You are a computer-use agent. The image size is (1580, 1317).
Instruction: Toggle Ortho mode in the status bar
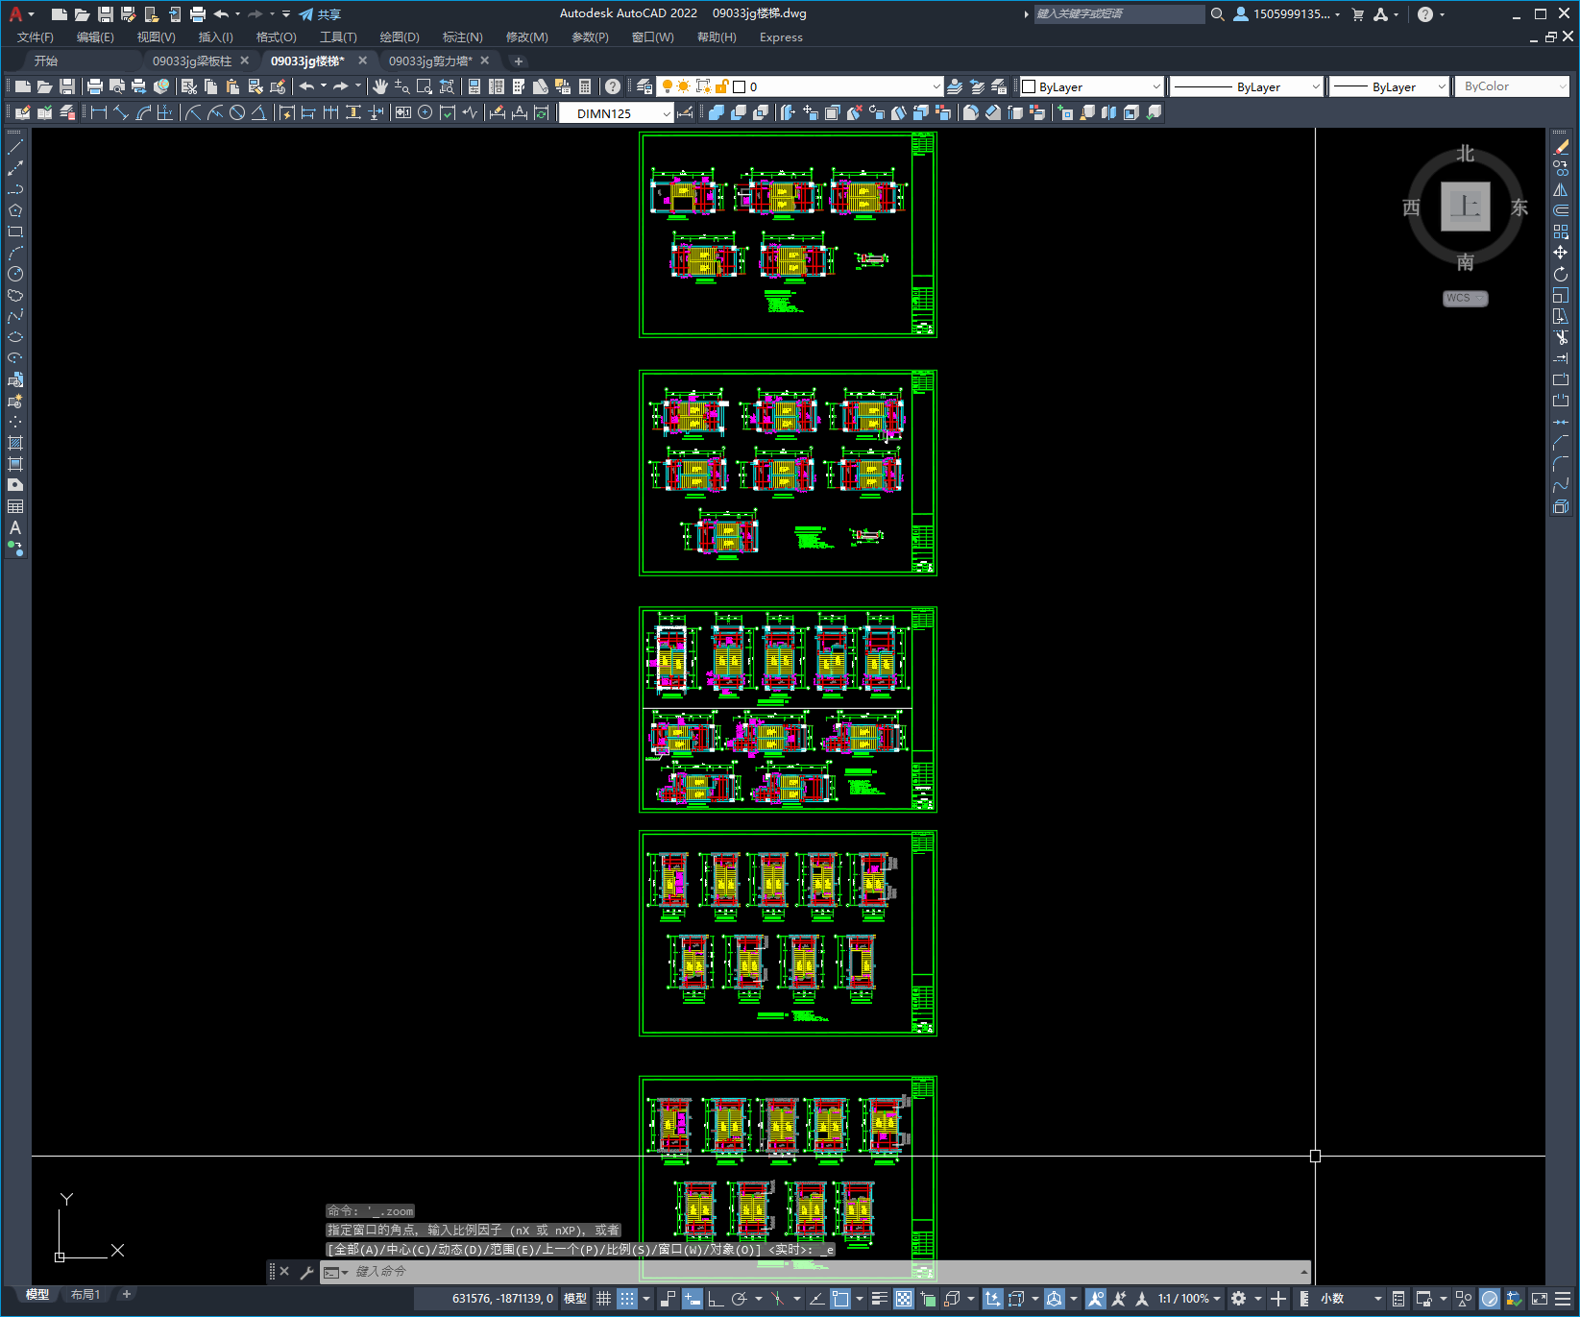point(716,1299)
